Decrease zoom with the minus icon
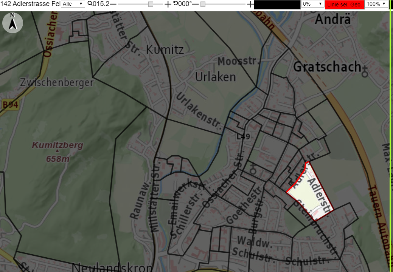 coord(113,4)
